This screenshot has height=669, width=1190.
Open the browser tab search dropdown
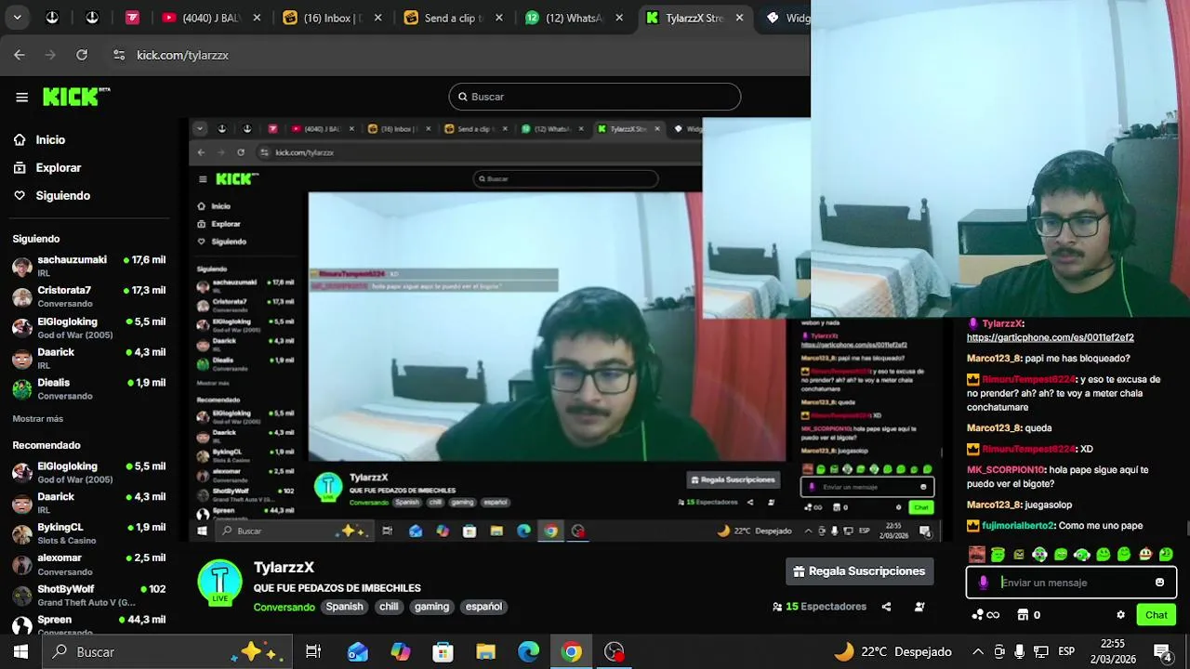point(17,18)
